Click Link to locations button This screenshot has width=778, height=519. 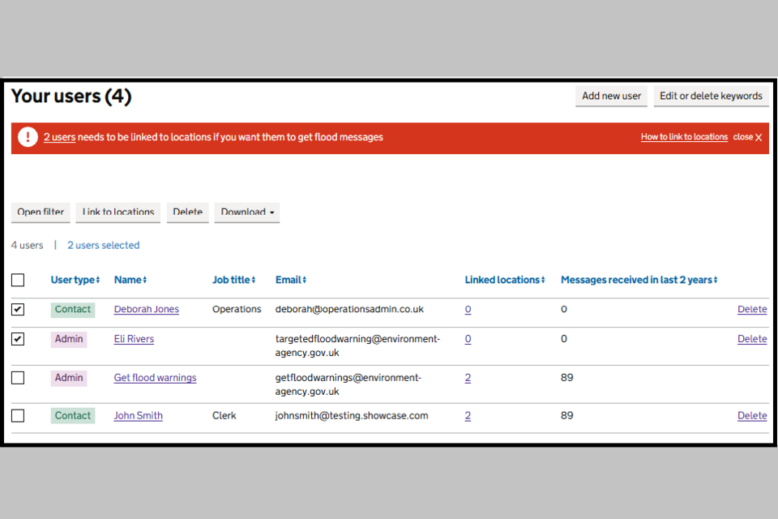click(x=118, y=212)
